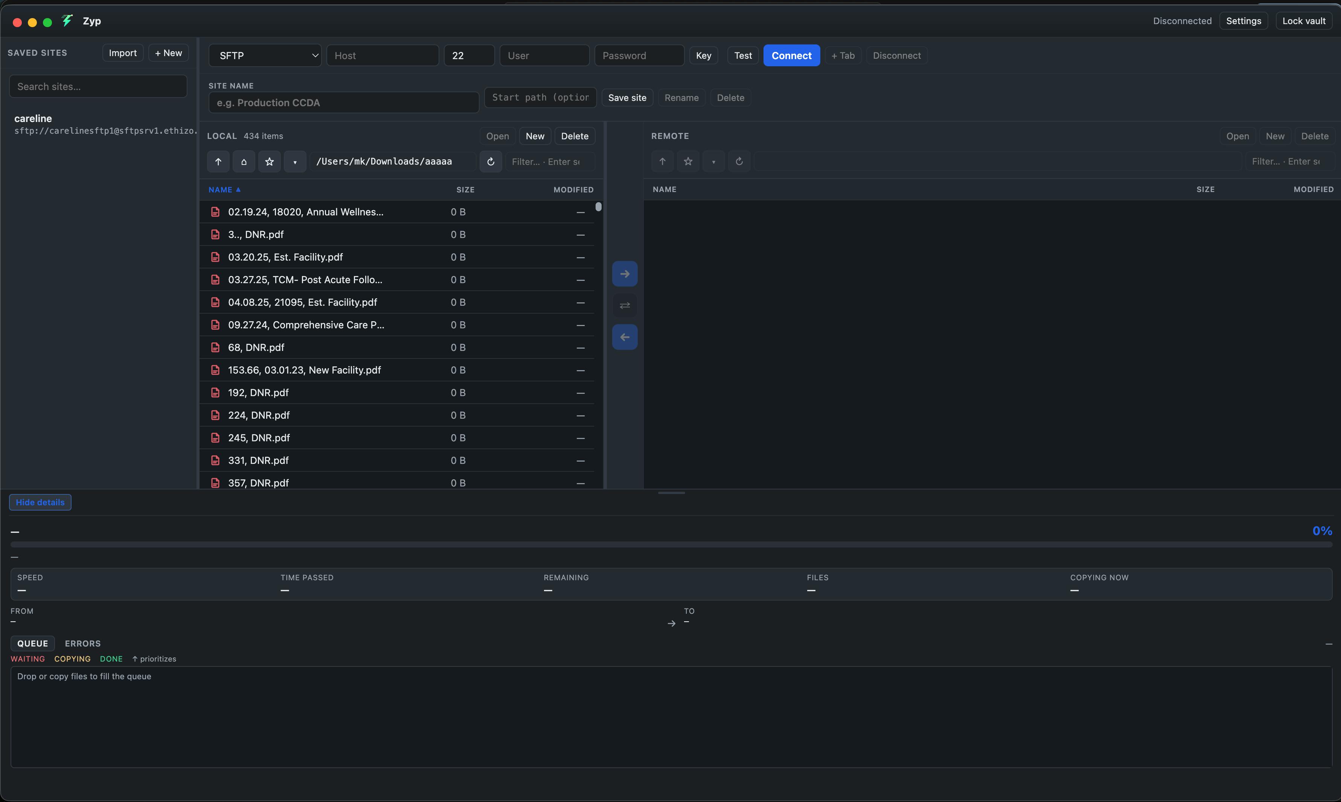Expand the Remote bookmarks dropdown arrow

714,162
